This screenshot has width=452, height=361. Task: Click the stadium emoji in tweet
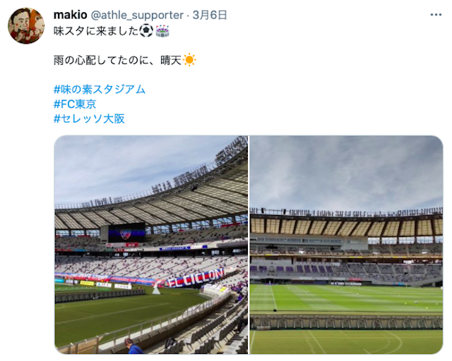[x=162, y=31]
